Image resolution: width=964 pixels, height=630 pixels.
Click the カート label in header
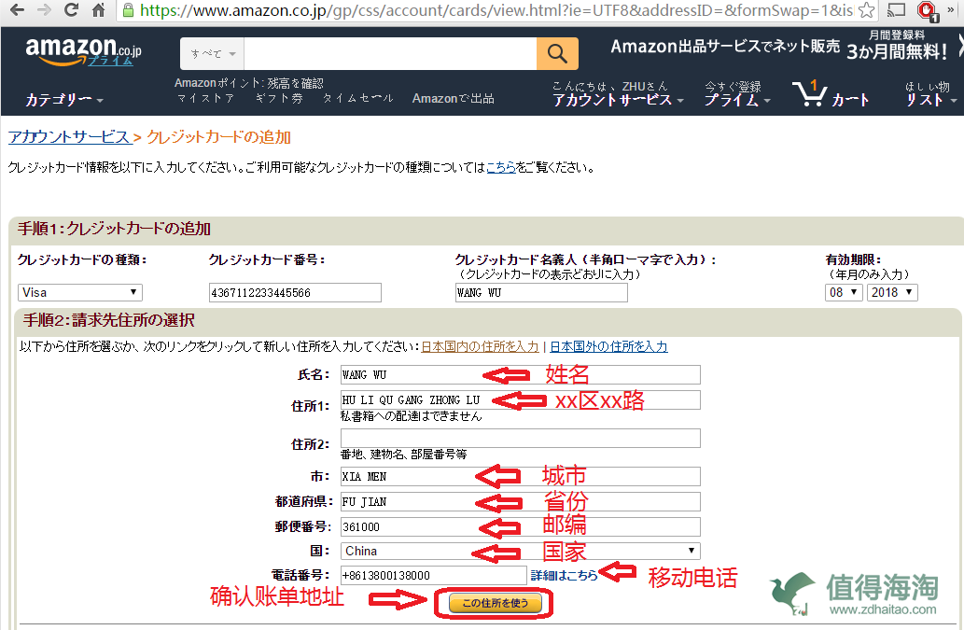pyautogui.click(x=850, y=100)
